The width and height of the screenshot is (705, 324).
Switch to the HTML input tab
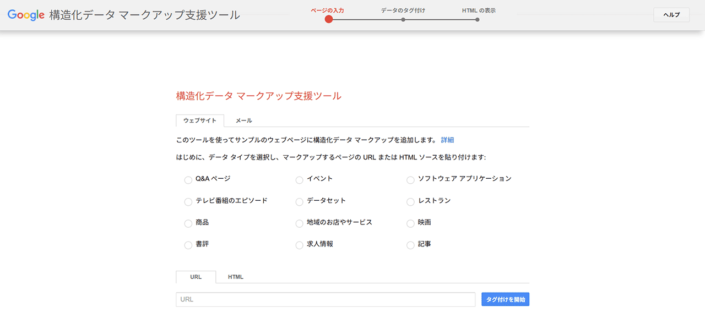[x=236, y=277]
